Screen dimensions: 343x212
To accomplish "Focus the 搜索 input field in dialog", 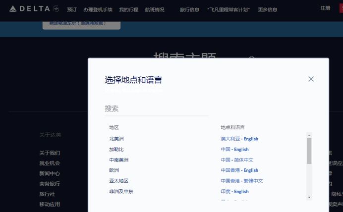I will point(157,109).
